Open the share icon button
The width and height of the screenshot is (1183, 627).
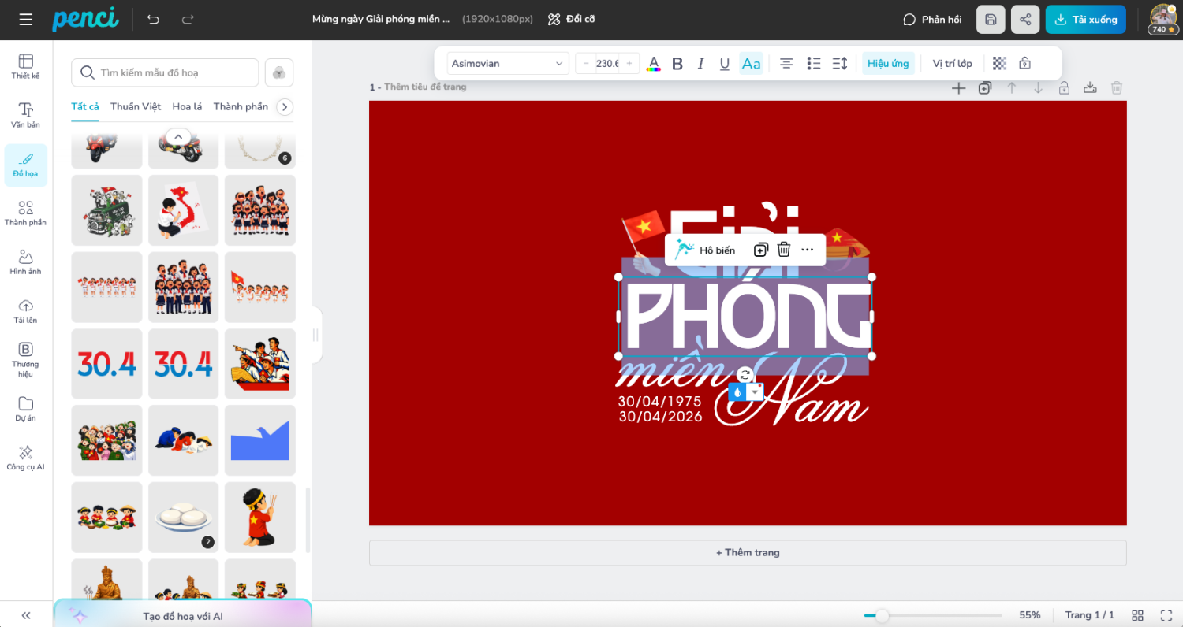(x=1024, y=20)
